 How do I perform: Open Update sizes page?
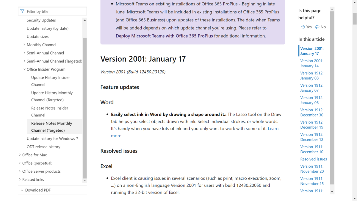pyautogui.click(x=37, y=37)
